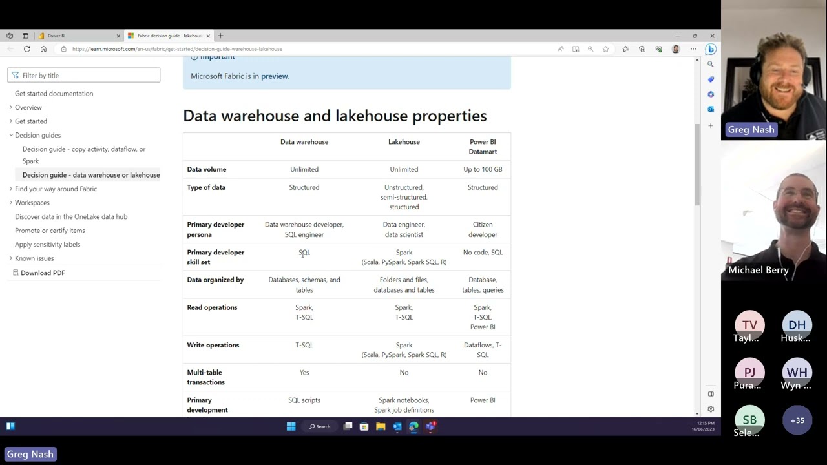Open tab actions menu icon
Screen dimensions: 827x465
pos(25,36)
